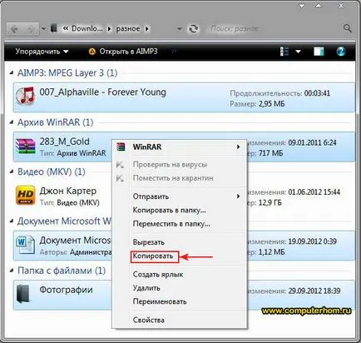This screenshot has width=361, height=343.
Task: Click the 2,95 МБ size value
Action: coord(272,104)
